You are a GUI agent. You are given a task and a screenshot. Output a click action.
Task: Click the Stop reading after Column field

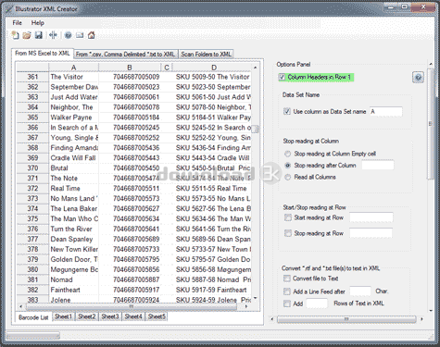(x=378, y=165)
